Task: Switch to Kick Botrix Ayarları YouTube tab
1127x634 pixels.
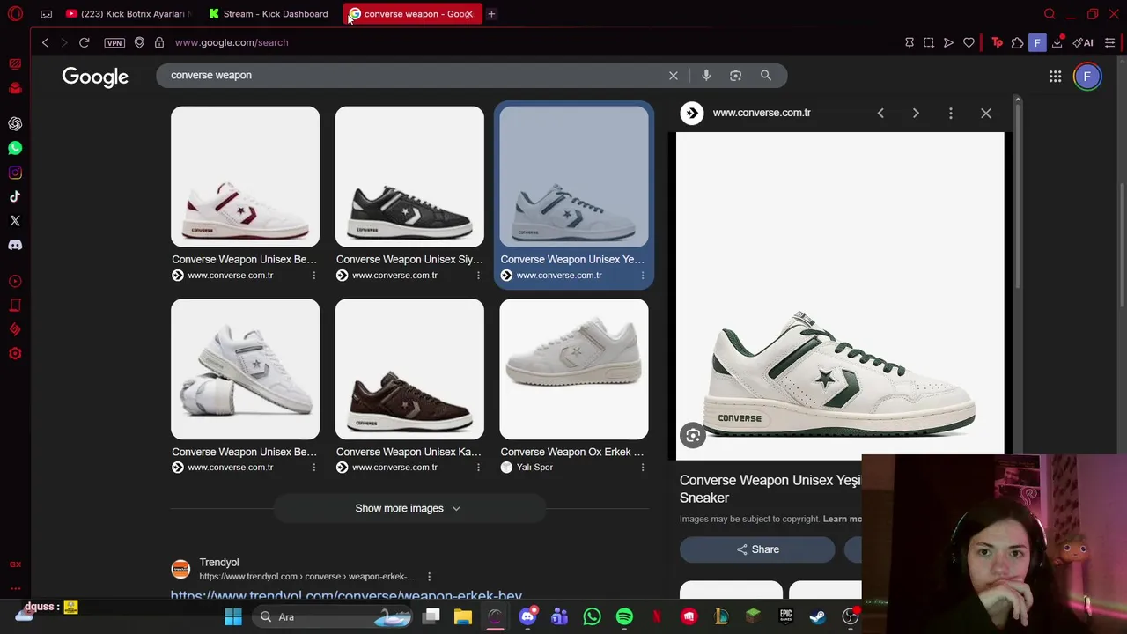Action: coord(130,14)
